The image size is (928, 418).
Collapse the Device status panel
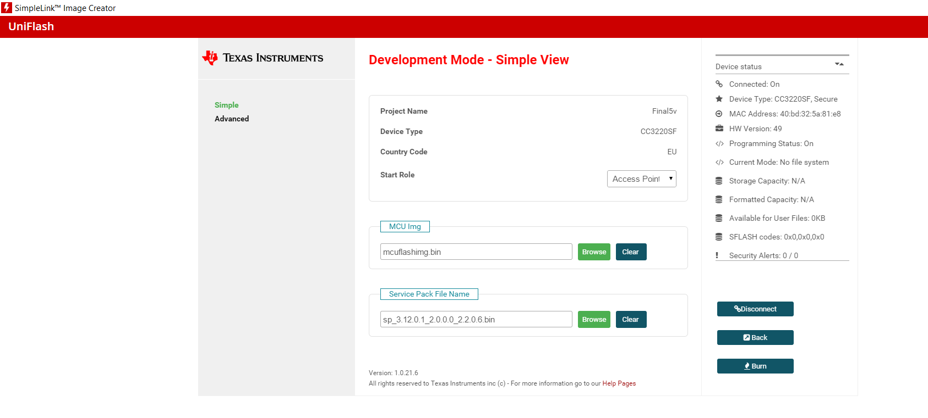click(839, 64)
